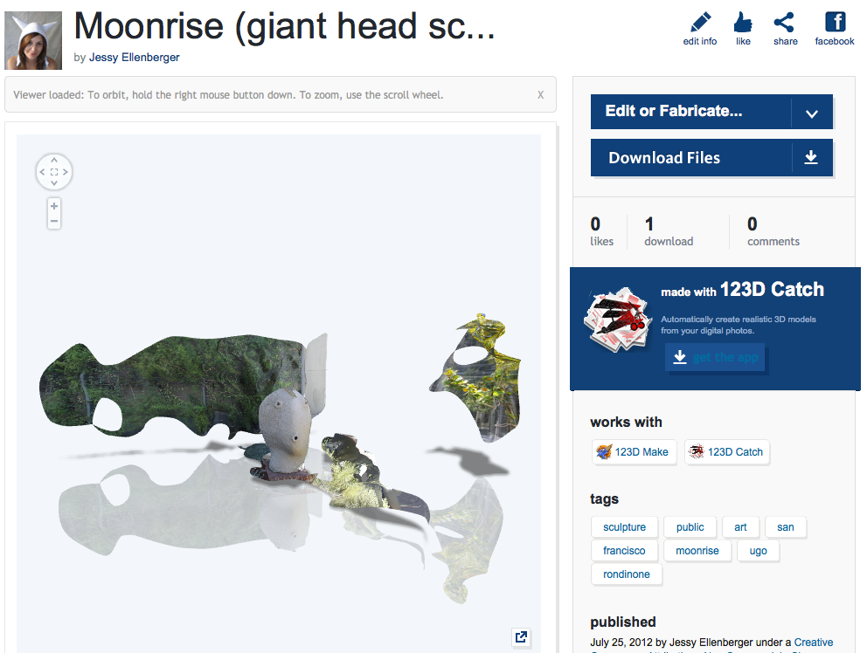Select the 123D Make works-with item
The width and height of the screenshot is (867, 653).
635,452
